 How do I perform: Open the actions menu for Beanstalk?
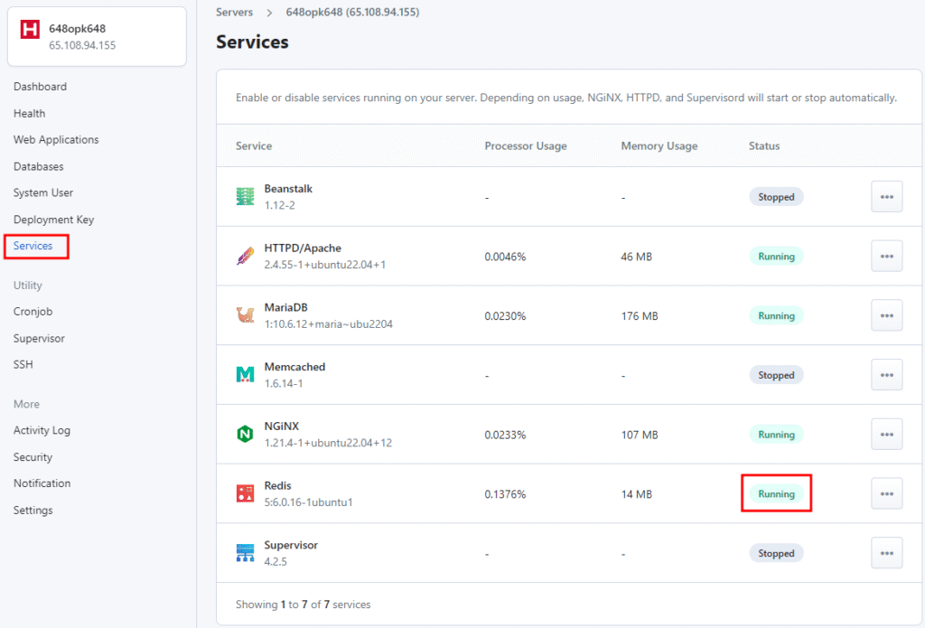click(887, 197)
